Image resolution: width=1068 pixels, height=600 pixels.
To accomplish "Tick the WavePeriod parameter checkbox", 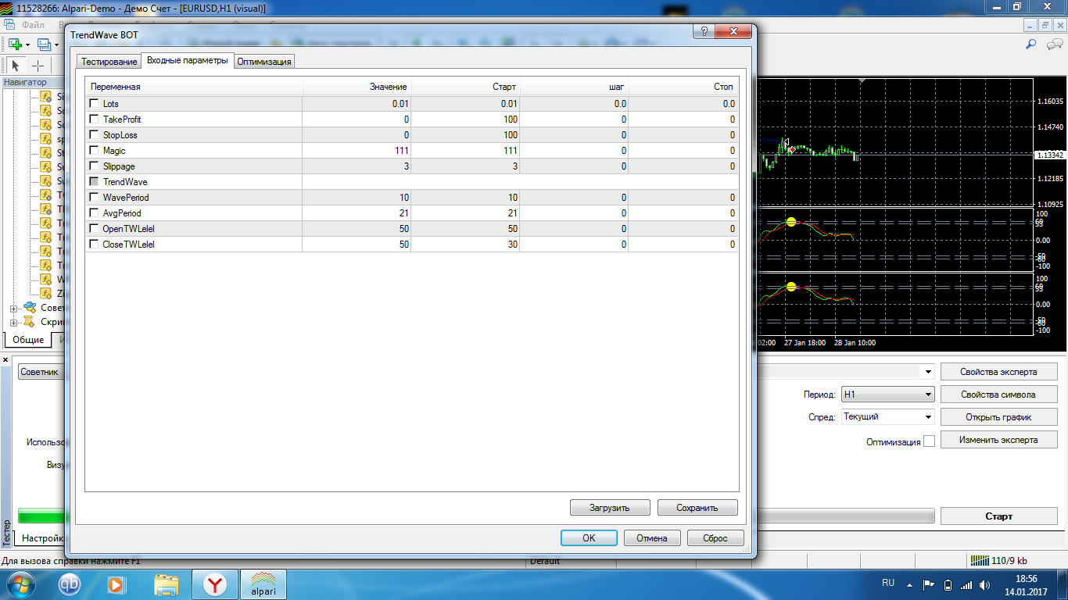I will [94, 198].
